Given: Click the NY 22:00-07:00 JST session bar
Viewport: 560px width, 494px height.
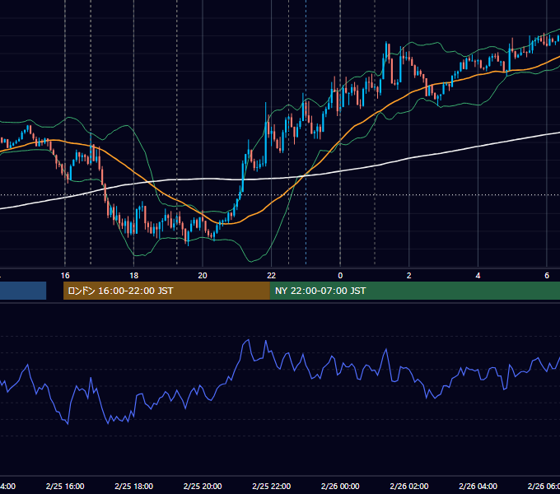Looking at the screenshot, I should coord(414,291).
